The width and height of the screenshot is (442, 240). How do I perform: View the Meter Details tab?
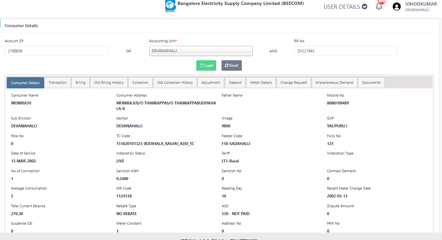tap(261, 83)
